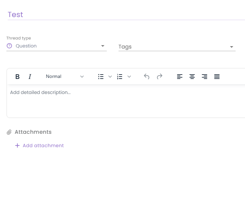Align text to the left

180,77
